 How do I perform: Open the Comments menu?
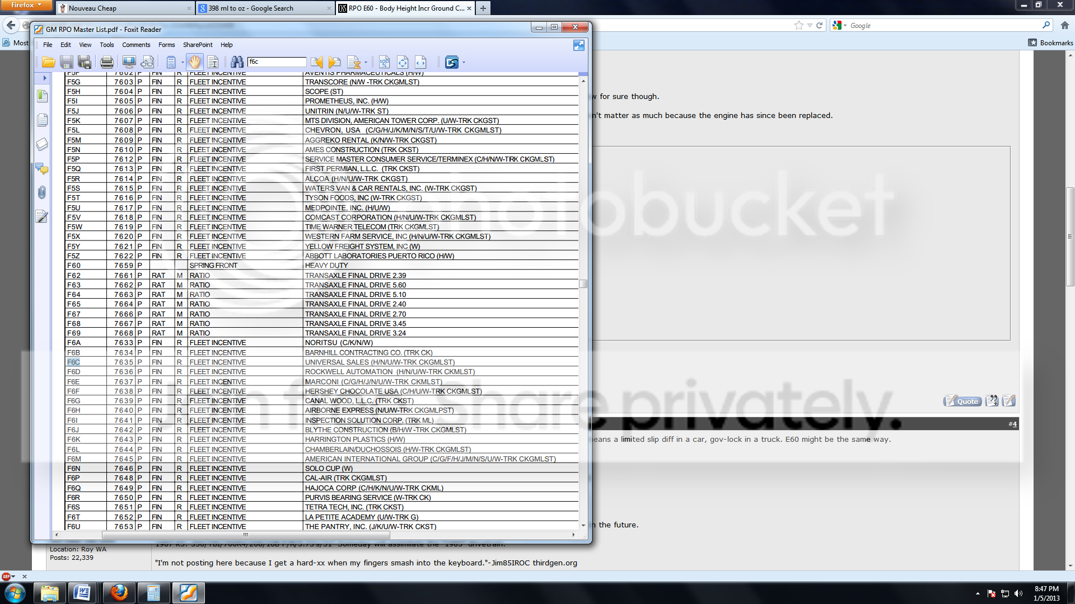pos(136,45)
